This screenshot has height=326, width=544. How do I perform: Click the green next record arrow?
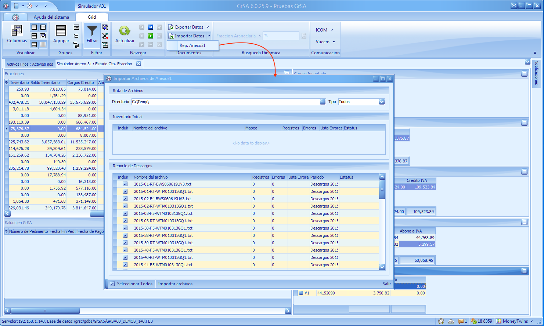pyautogui.click(x=151, y=36)
